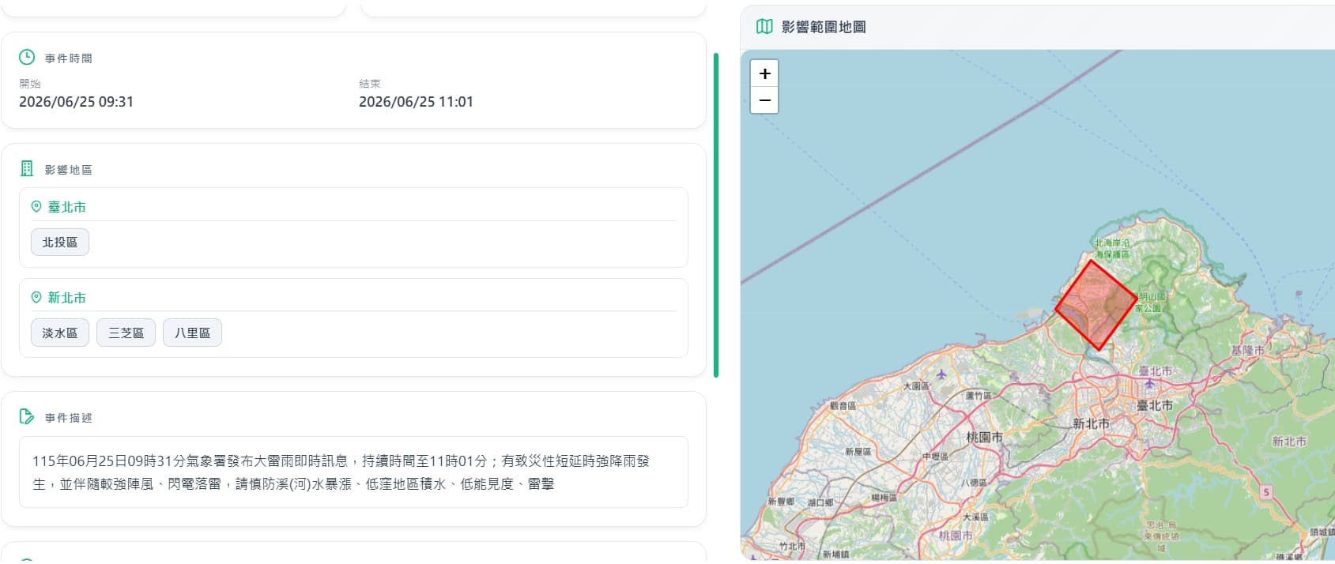Screen dimensions: 1335x564
Task: Zoom in on the map
Action: [764, 73]
